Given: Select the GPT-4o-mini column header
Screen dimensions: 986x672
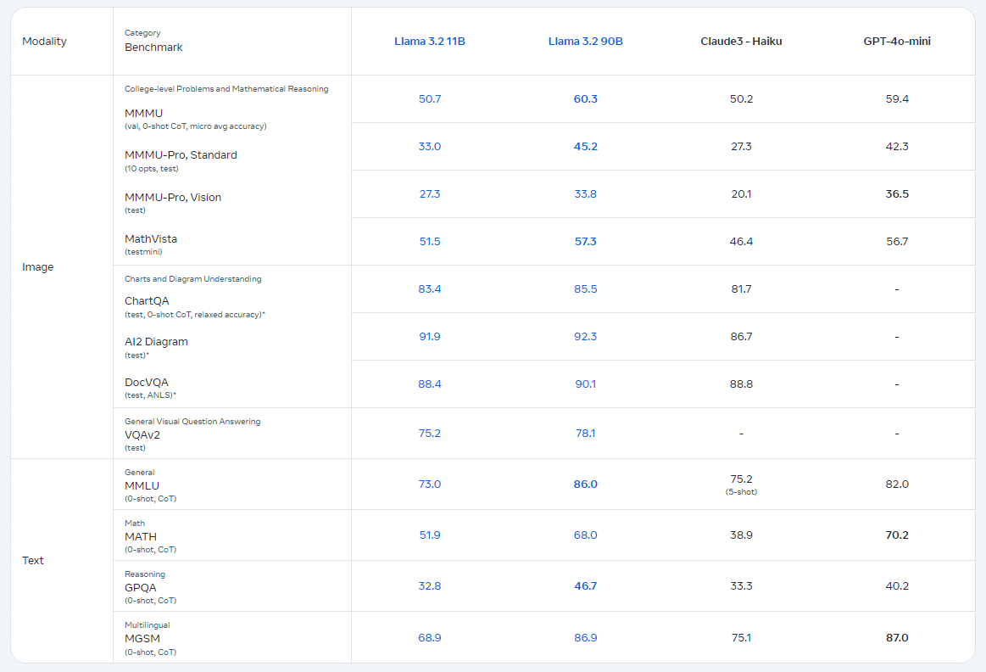Looking at the screenshot, I should pyautogui.click(x=896, y=41).
